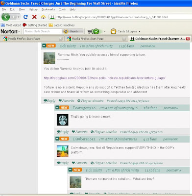Screen dimensions: 192x196
Task: Open the Bookmarks menu
Action: tap(48, 9)
